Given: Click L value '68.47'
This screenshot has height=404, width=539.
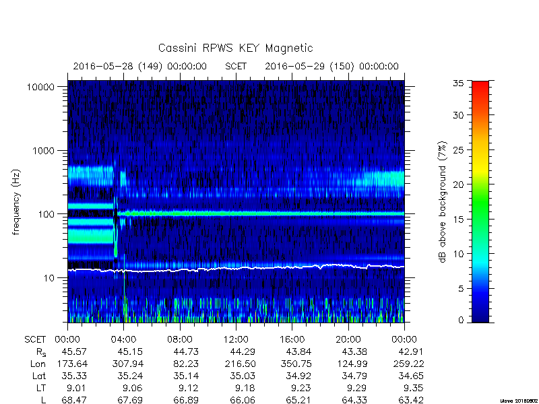Looking at the screenshot, I should (x=74, y=400).
